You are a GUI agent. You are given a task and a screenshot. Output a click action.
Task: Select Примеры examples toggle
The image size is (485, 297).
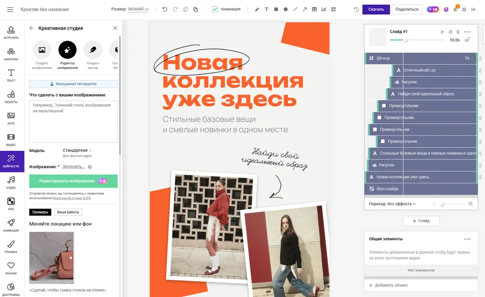click(x=40, y=212)
